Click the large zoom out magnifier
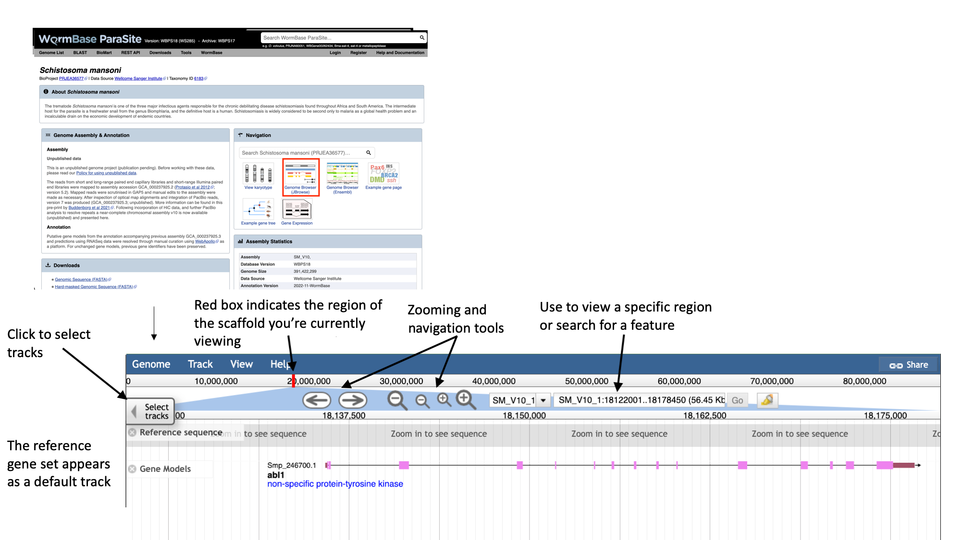This screenshot has width=961, height=540. (397, 400)
